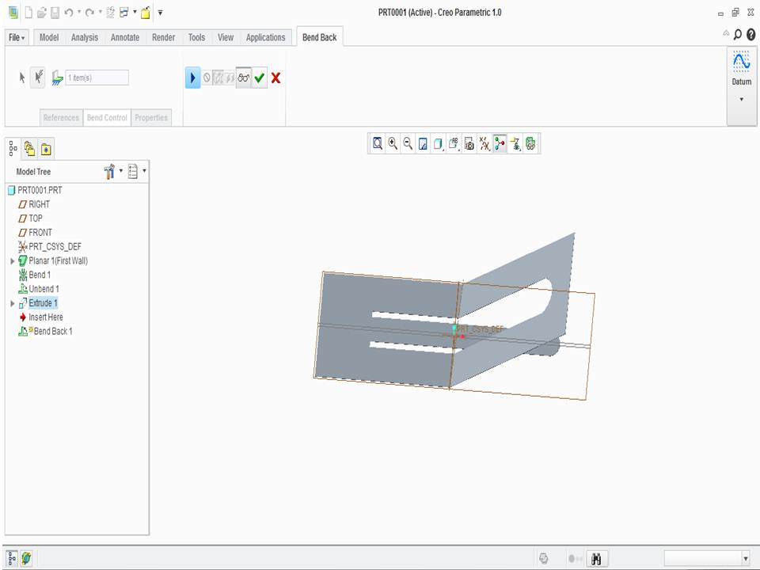Click the Repaint icon

423,144
